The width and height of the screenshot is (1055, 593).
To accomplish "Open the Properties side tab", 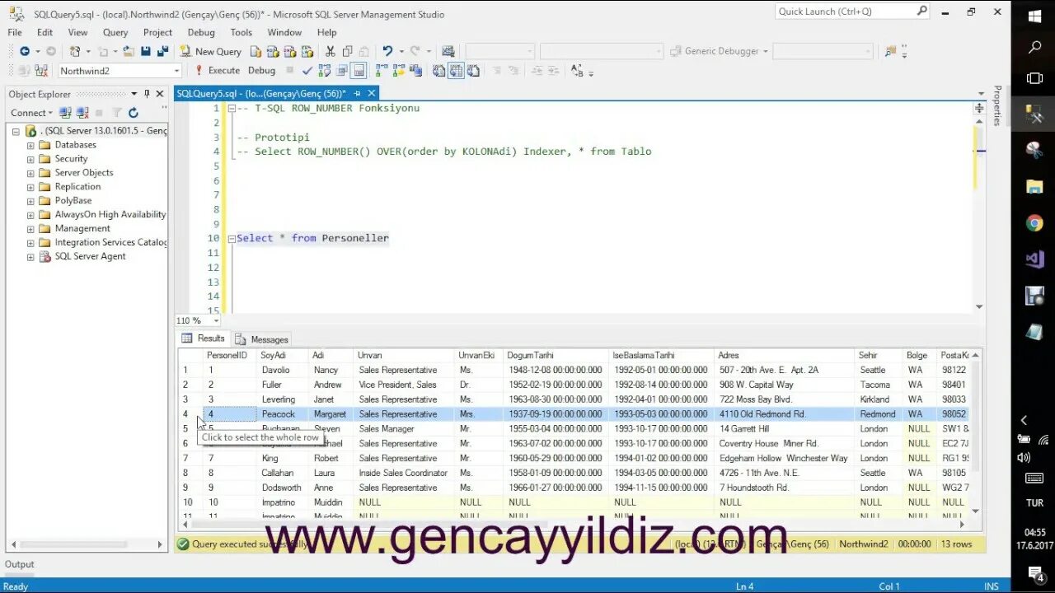I will click(x=997, y=105).
